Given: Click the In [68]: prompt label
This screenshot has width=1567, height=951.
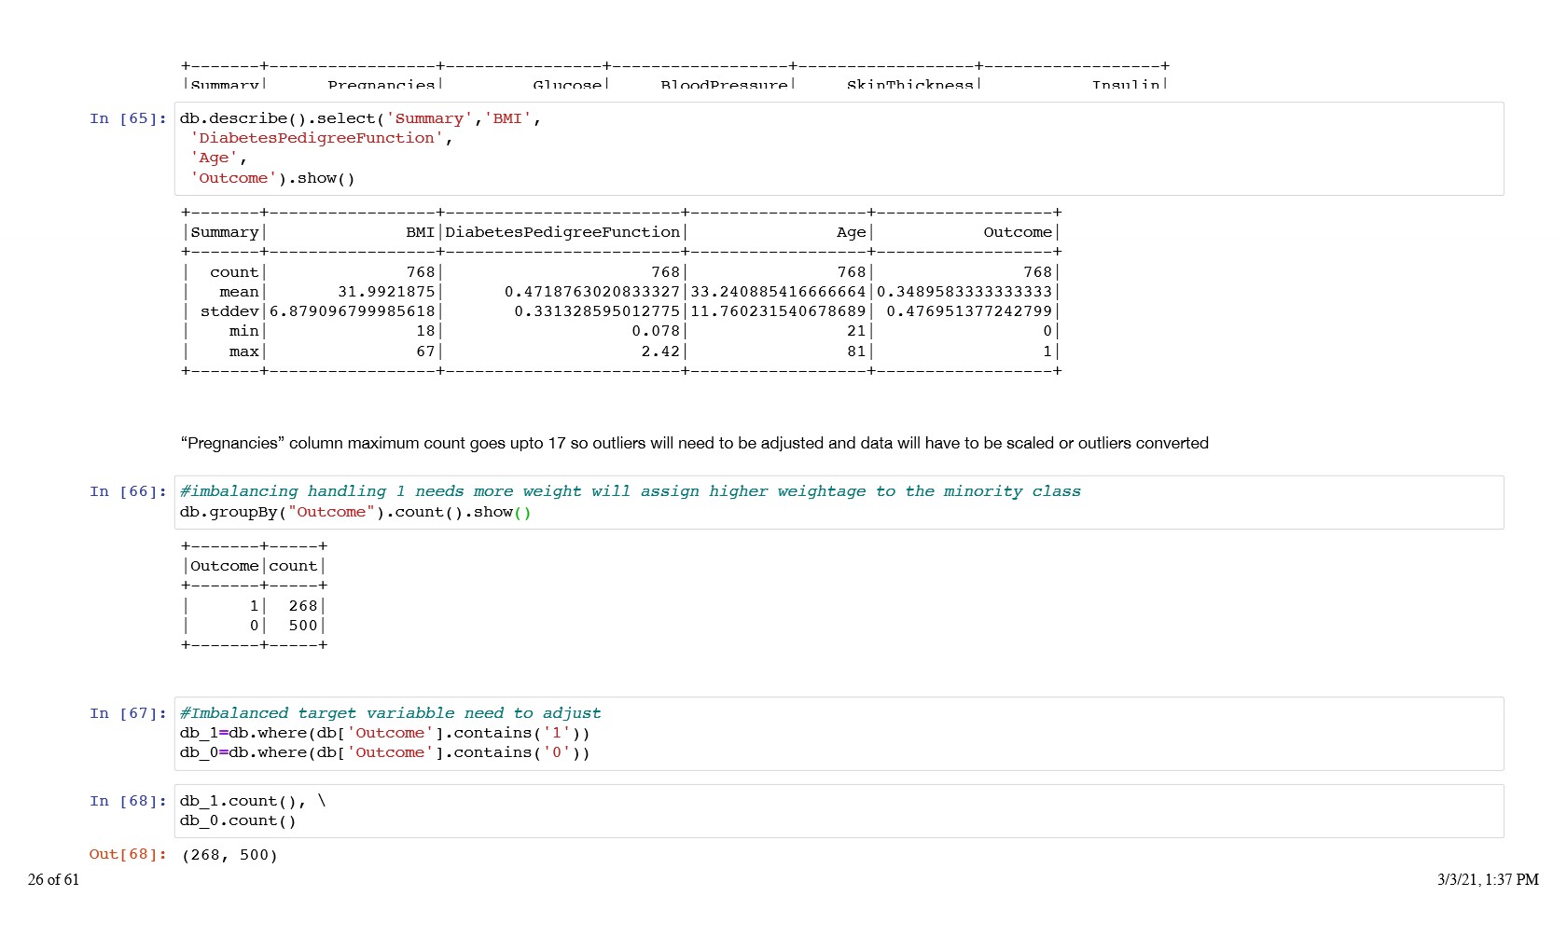Looking at the screenshot, I should coord(128,801).
